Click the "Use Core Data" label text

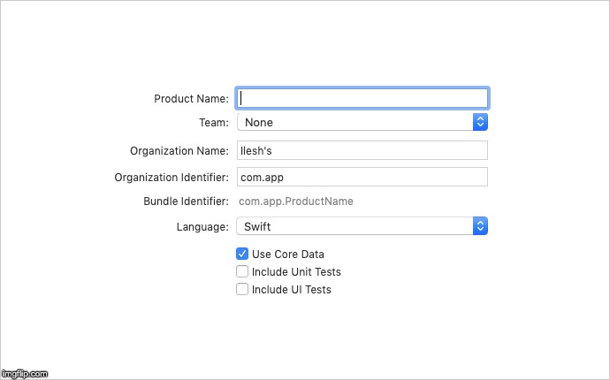coord(288,255)
